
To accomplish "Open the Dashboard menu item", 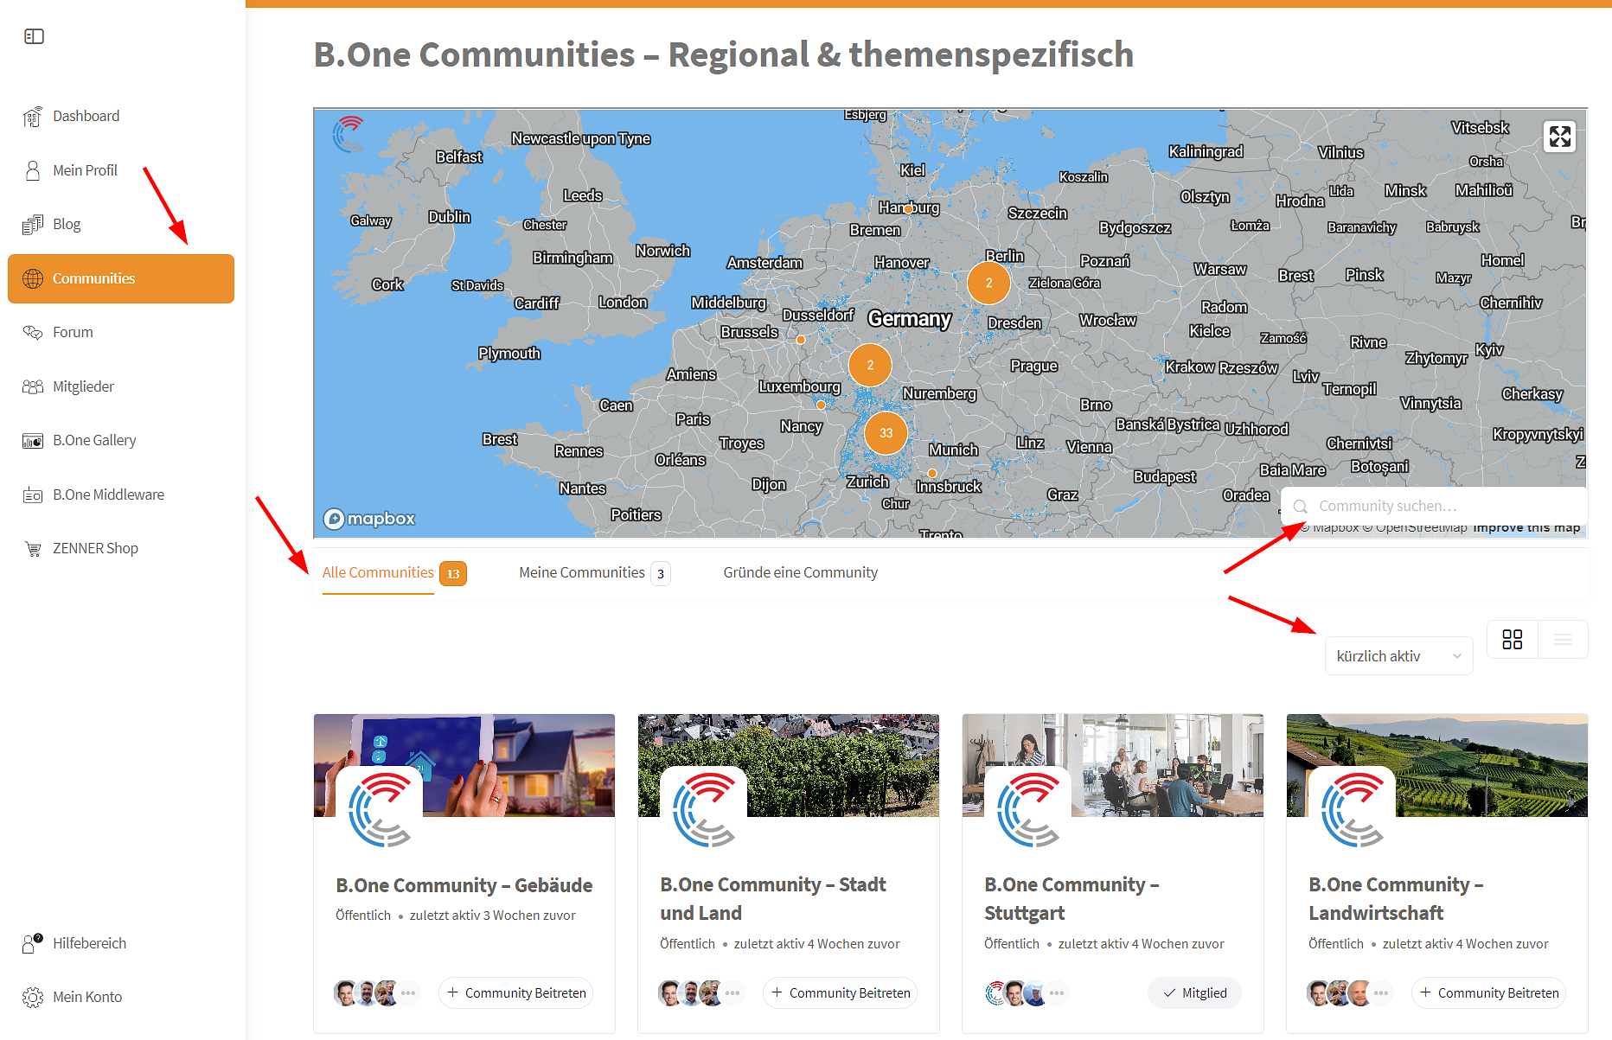I will click(x=86, y=116).
